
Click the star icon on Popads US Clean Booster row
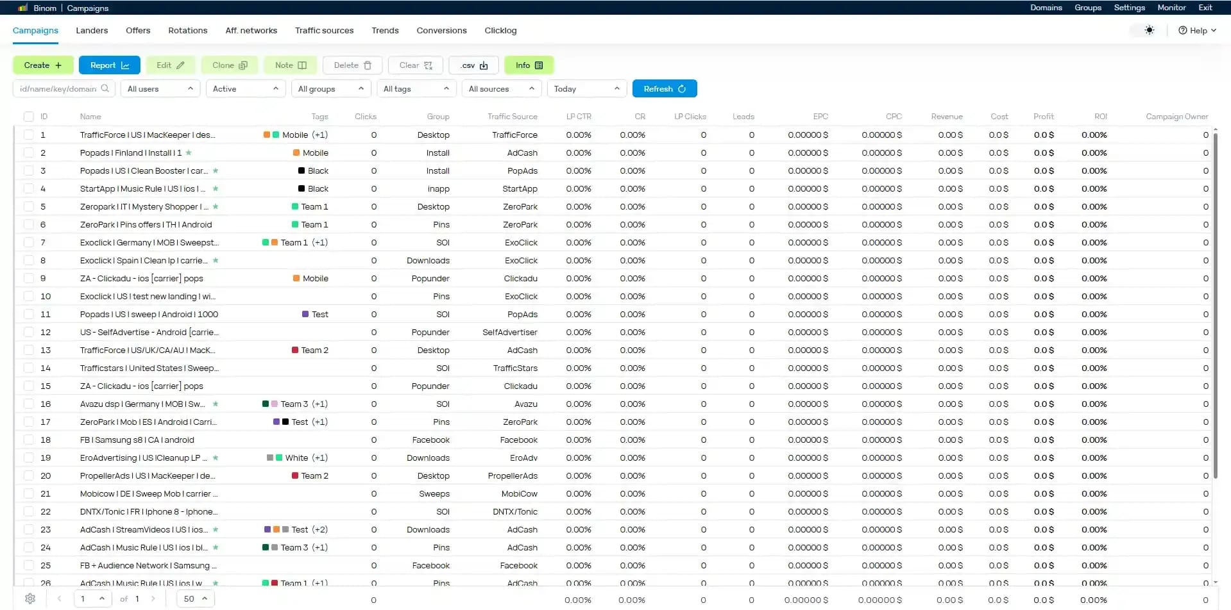(x=216, y=170)
